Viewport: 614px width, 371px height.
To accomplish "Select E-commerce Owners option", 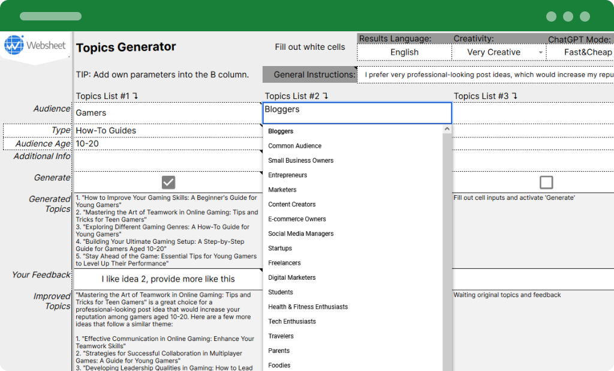I will click(297, 219).
